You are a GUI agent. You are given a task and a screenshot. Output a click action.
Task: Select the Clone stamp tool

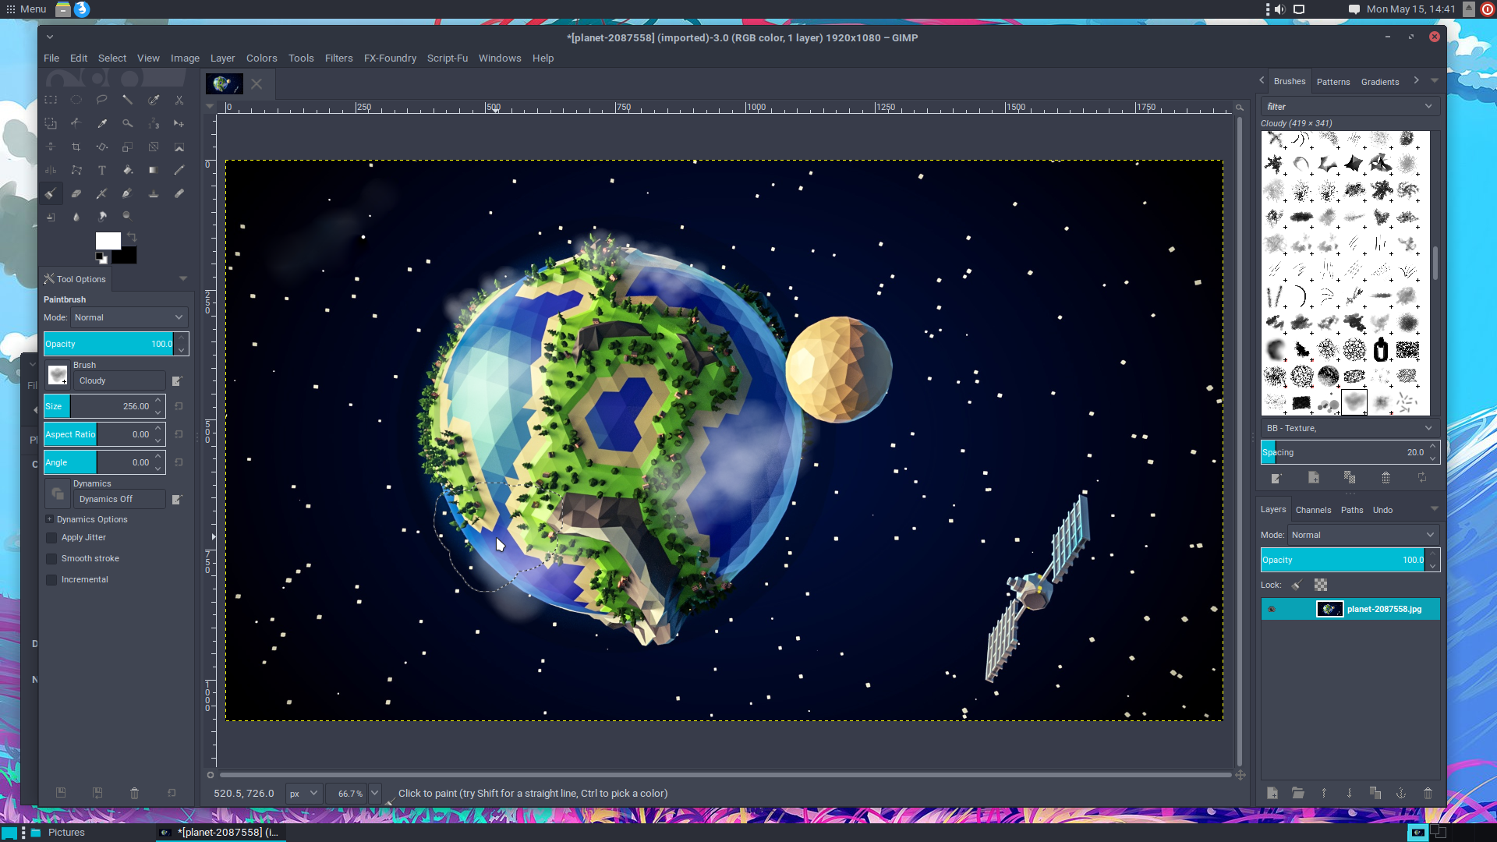pyautogui.click(x=153, y=193)
